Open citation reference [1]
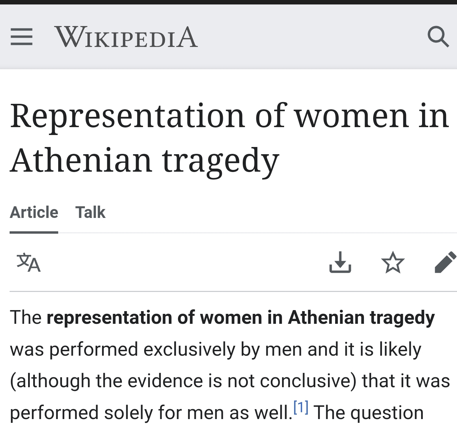This screenshot has height=429, width=457. click(301, 407)
